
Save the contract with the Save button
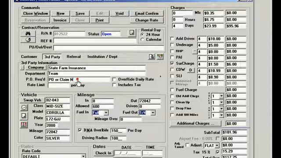pos(80,14)
